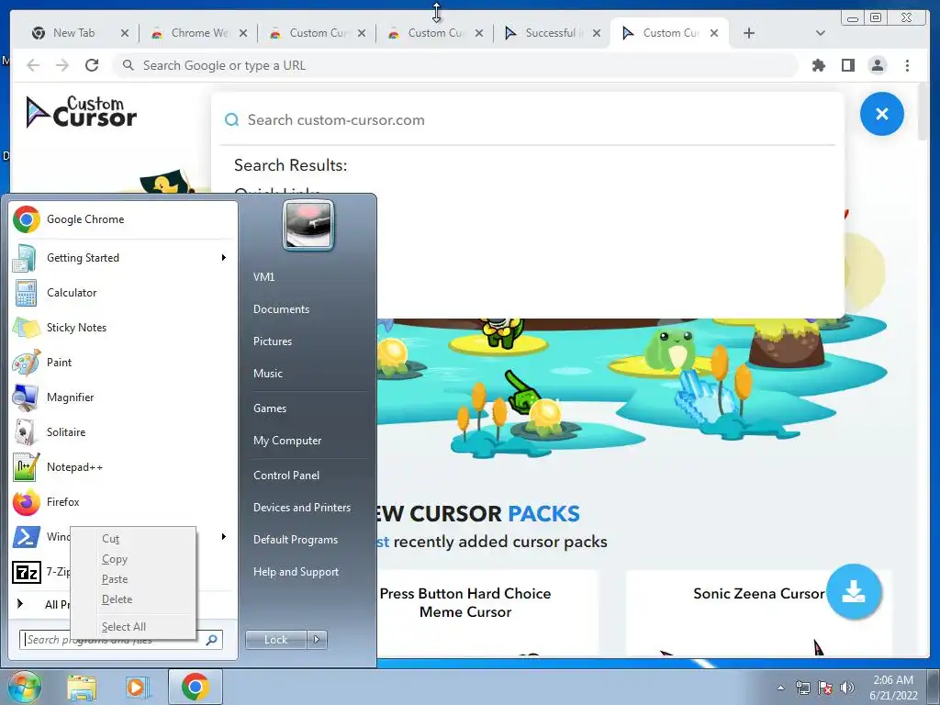Open Chrome three-dot menu
Viewport: 940px width, 705px height.
point(907,65)
